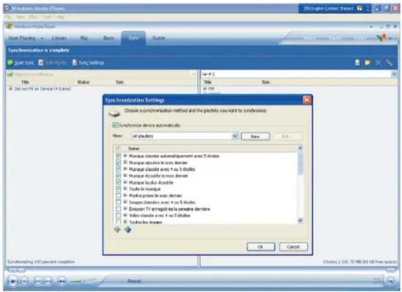Click the document icon left of the folder icon
Viewport: 402px width, 292px height.
(x=358, y=63)
